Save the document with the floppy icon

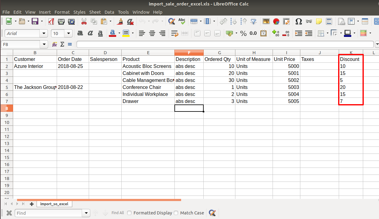tap(35, 21)
